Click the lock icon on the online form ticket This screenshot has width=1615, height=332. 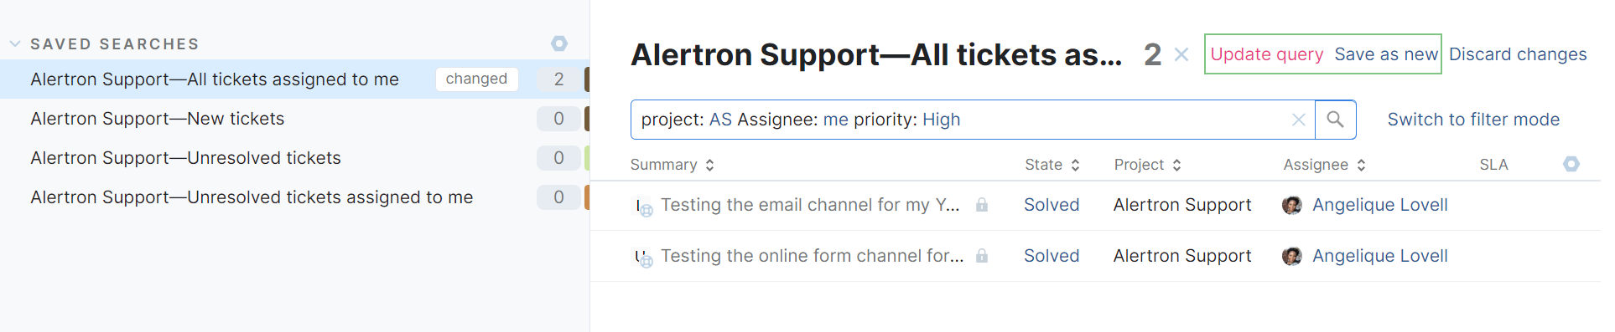[x=981, y=256]
